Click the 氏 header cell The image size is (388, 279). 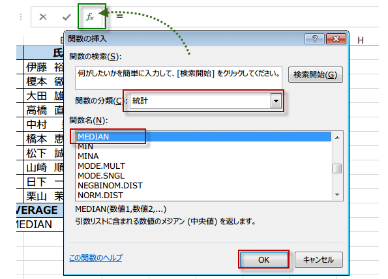(44, 53)
